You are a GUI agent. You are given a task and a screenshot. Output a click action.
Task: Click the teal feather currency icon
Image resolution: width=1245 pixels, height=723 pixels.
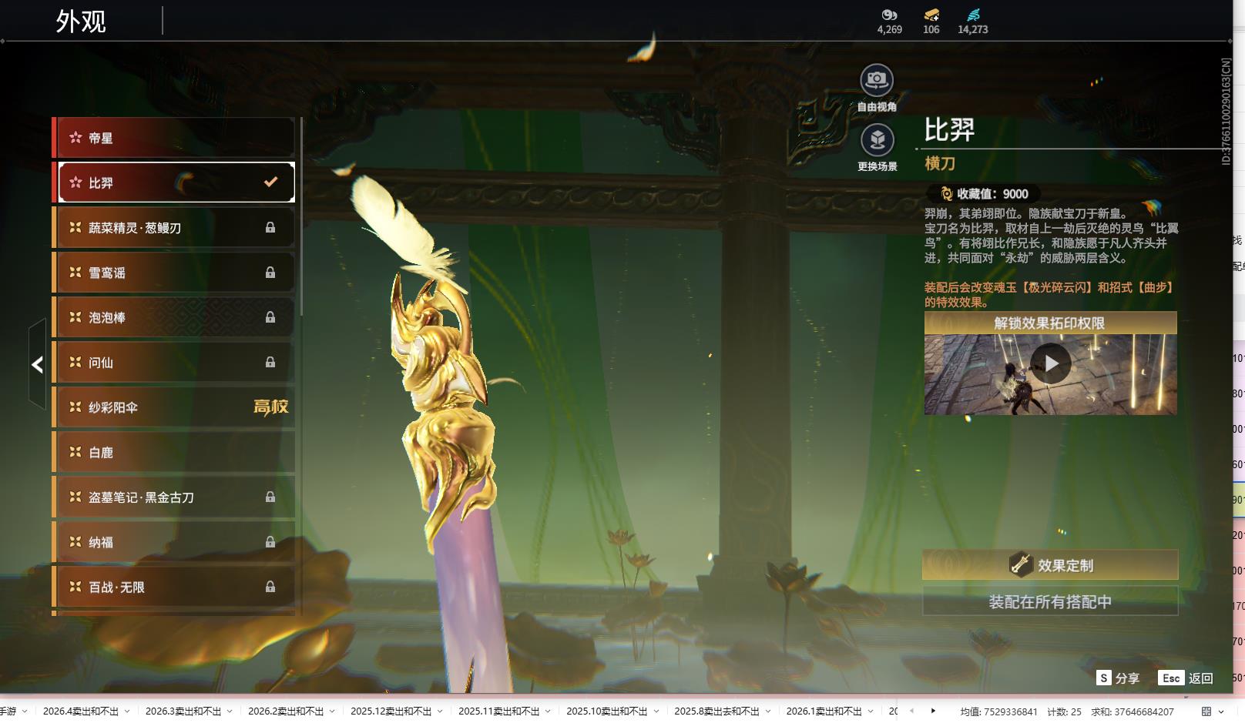[x=973, y=15]
